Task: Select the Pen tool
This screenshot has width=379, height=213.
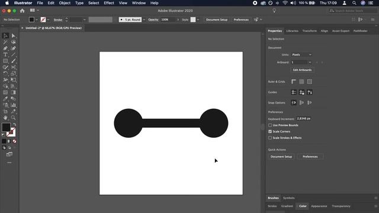Action: point(5,49)
